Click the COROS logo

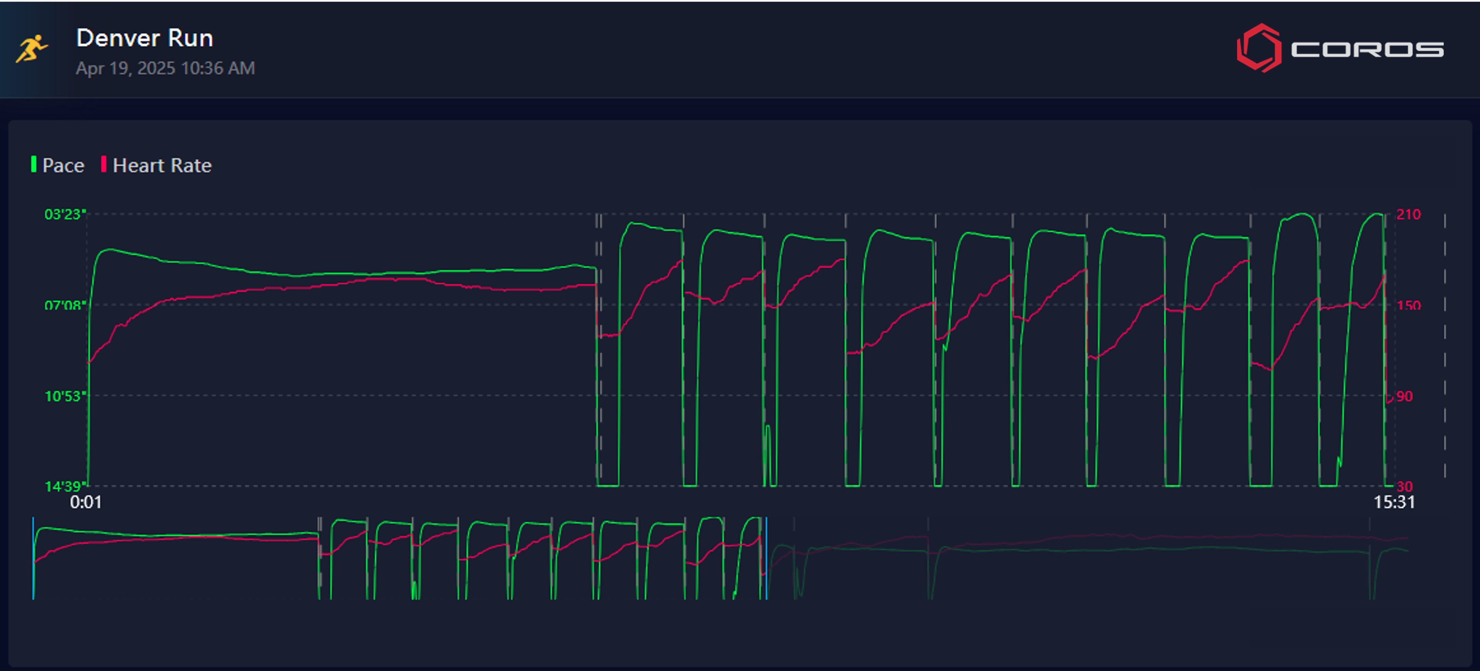click(1339, 48)
